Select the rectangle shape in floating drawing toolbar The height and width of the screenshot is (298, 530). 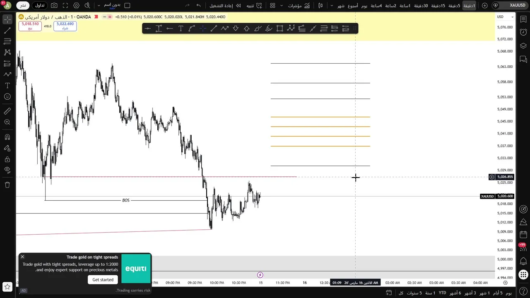click(280, 29)
